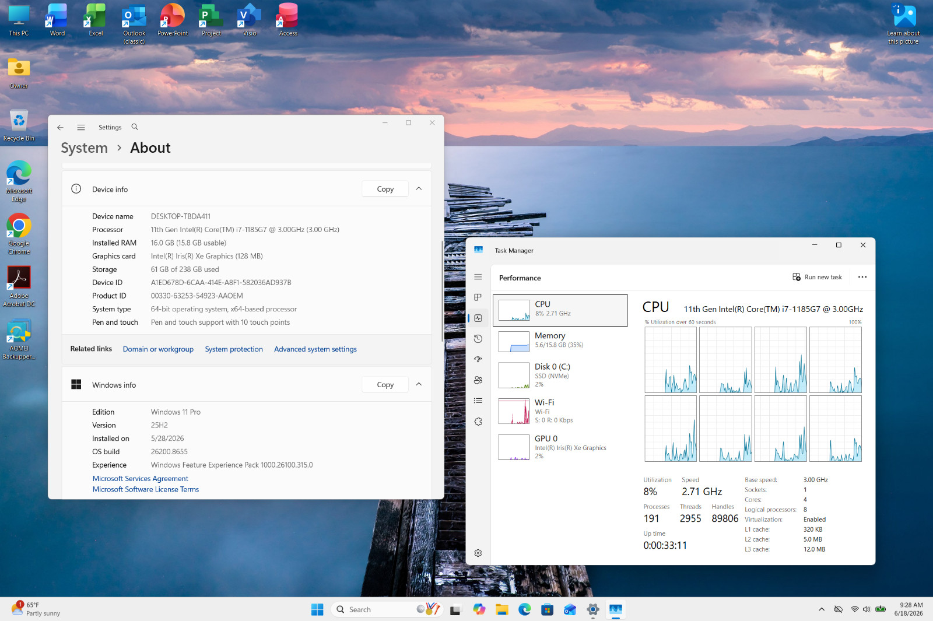Screen dimensions: 933x621
Task: Open Settings navigation hamburger menu
Action: 81,127
